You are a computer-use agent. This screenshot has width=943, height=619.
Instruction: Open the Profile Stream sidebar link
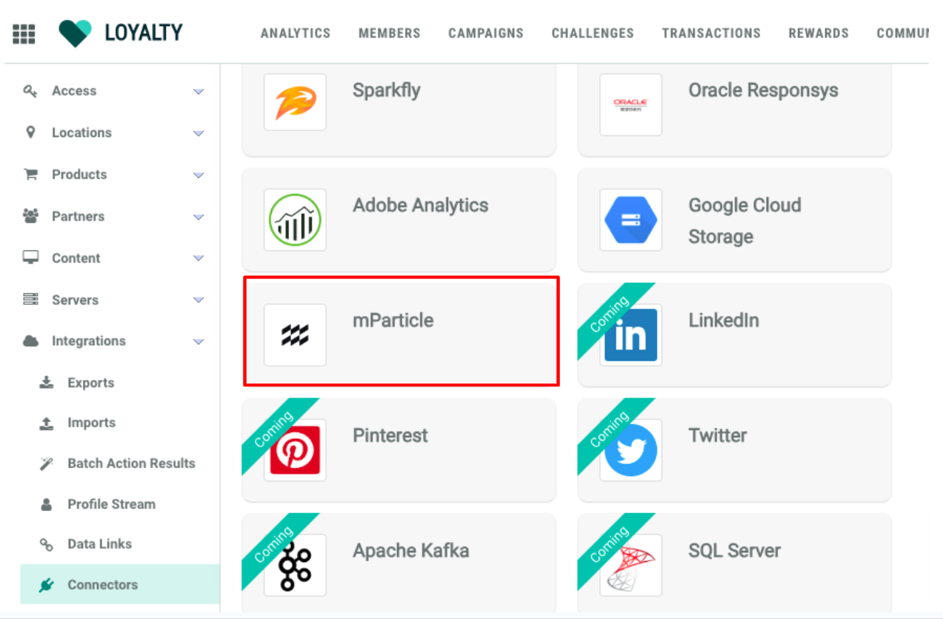click(111, 504)
